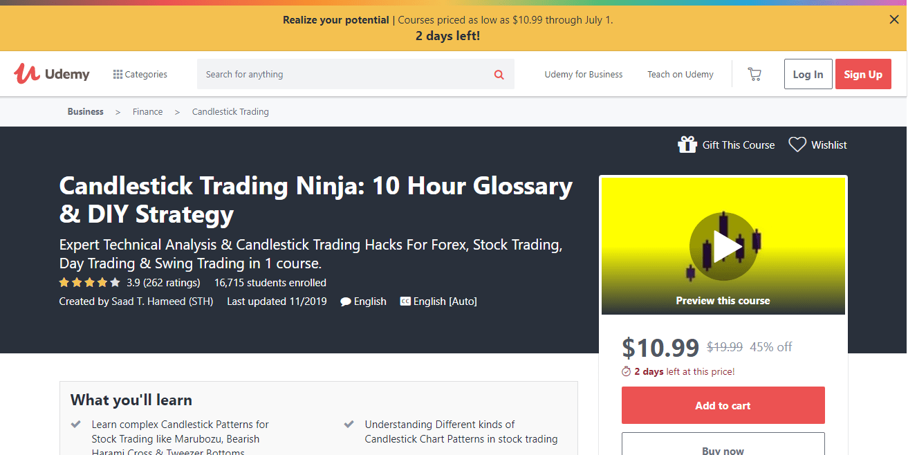The width and height of the screenshot is (917, 455).
Task: Open Teach on Udemy link
Action: (680, 75)
